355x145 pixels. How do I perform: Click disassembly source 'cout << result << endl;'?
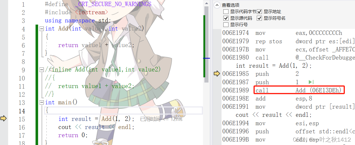click(x=274, y=115)
